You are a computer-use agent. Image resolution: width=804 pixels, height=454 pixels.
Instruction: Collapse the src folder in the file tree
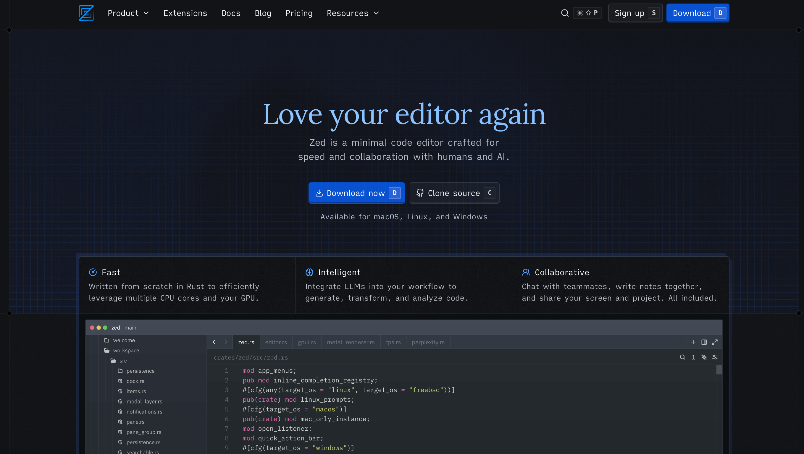click(x=123, y=361)
